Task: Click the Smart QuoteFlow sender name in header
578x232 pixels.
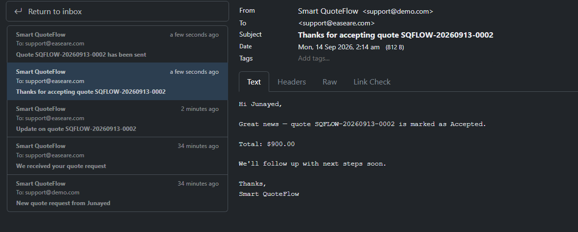Action: pyautogui.click(x=328, y=11)
